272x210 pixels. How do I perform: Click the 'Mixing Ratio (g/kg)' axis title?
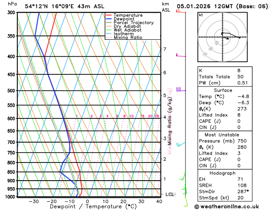tap(170, 121)
